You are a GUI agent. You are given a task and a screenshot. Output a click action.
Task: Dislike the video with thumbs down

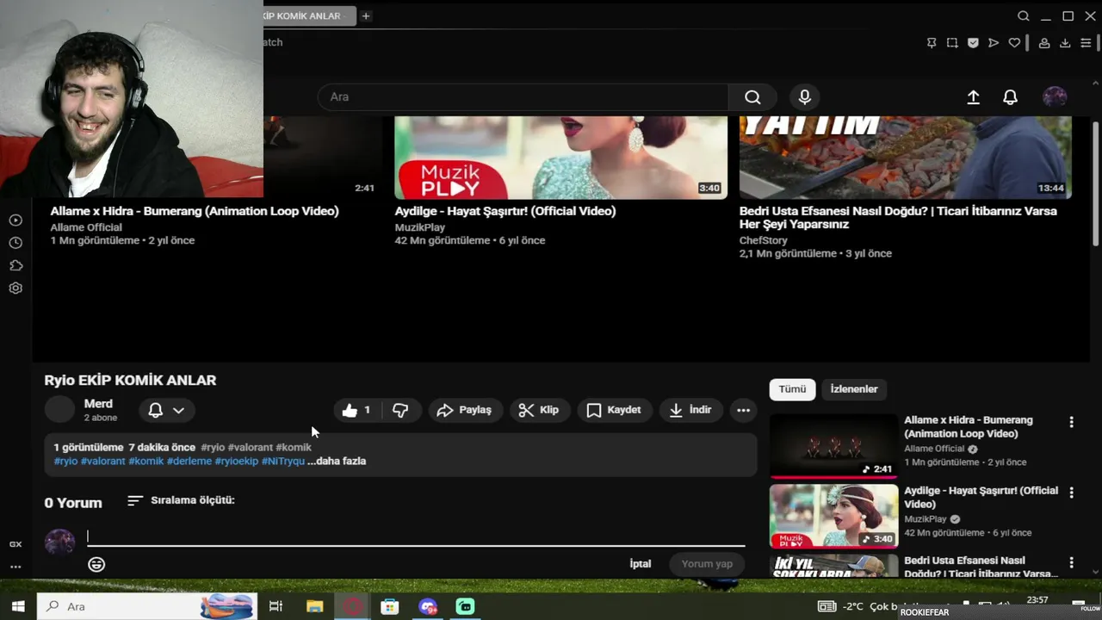(x=400, y=410)
